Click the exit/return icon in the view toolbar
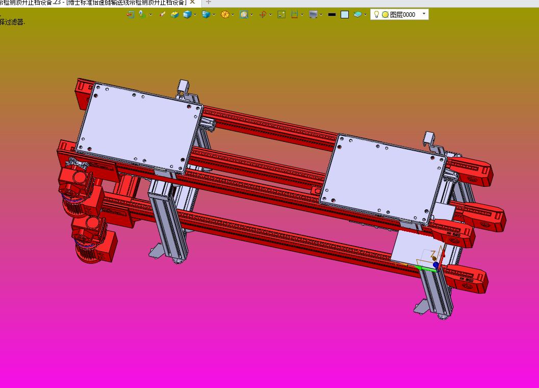 tap(130, 14)
